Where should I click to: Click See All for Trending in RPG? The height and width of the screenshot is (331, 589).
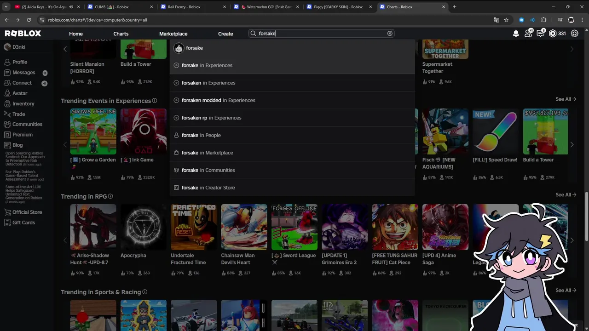click(x=566, y=195)
